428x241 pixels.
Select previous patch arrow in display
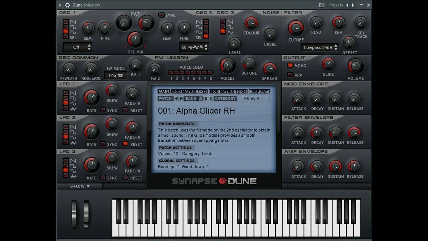pos(176,99)
